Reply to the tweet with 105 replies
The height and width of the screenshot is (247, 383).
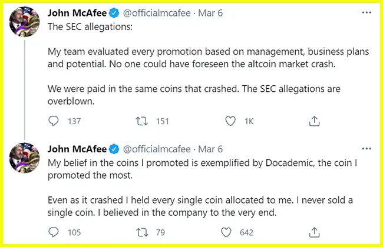point(54,232)
